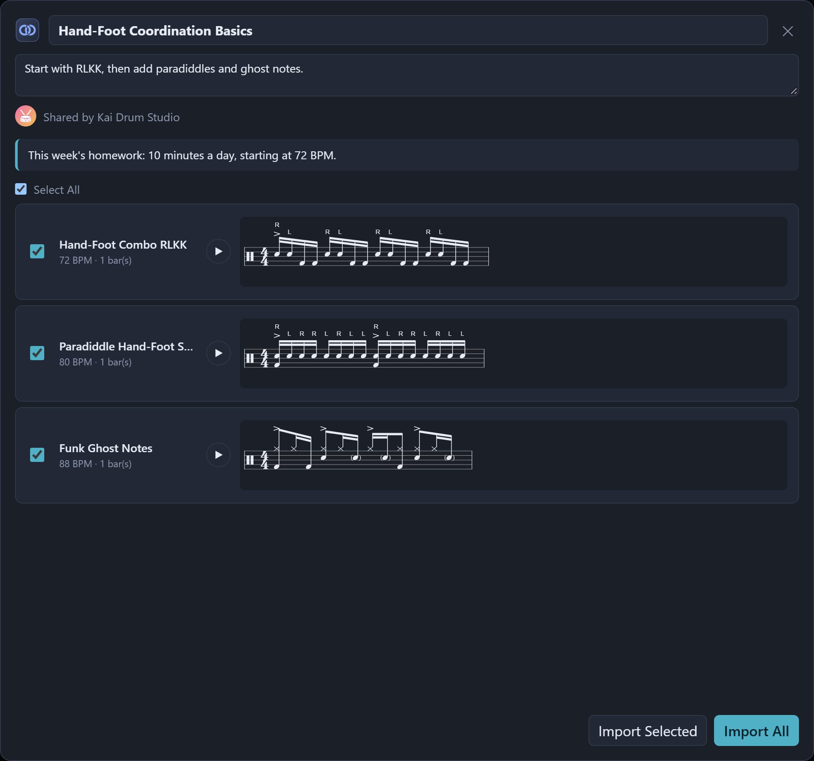Click the Kai Drum Studio avatar
Viewport: 814px width, 761px height.
pyautogui.click(x=26, y=116)
